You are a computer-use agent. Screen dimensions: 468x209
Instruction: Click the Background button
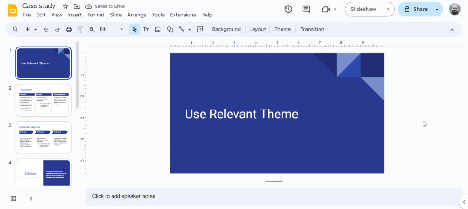pyautogui.click(x=226, y=29)
